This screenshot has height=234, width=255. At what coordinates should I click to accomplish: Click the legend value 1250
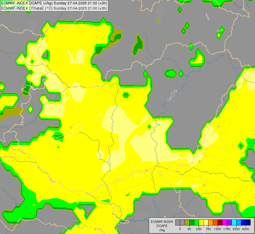[x=217, y=229]
